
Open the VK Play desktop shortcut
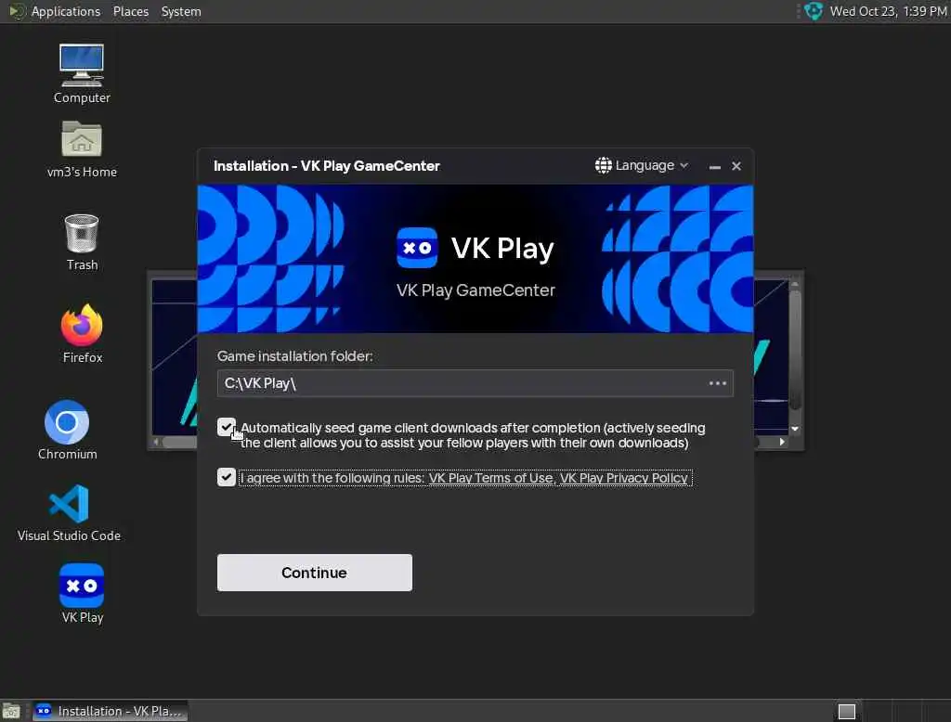[x=82, y=593]
